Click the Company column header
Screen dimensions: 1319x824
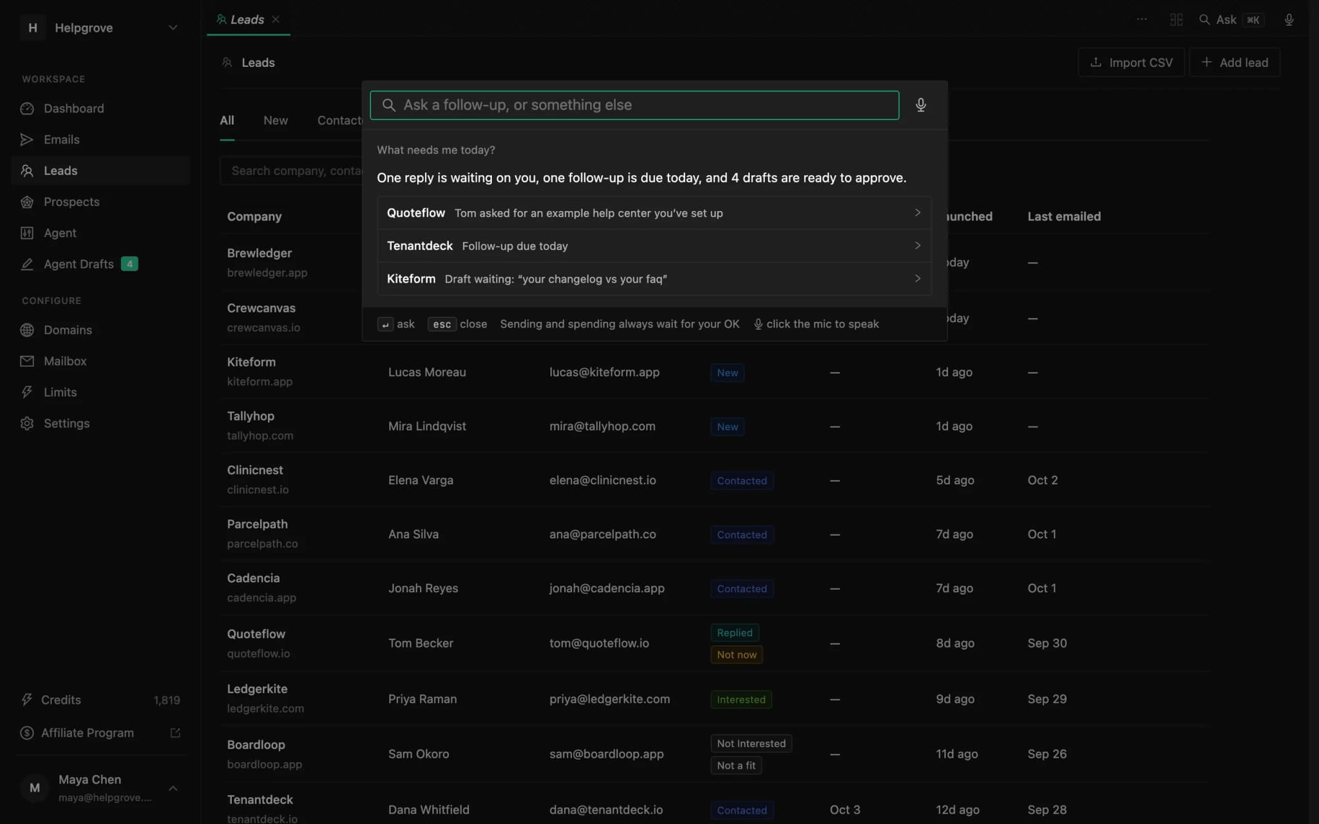(254, 216)
